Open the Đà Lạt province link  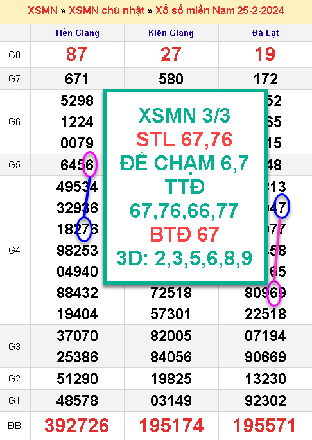265,33
